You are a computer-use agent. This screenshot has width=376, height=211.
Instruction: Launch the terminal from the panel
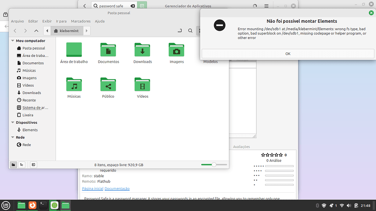pyautogui.click(x=43, y=205)
